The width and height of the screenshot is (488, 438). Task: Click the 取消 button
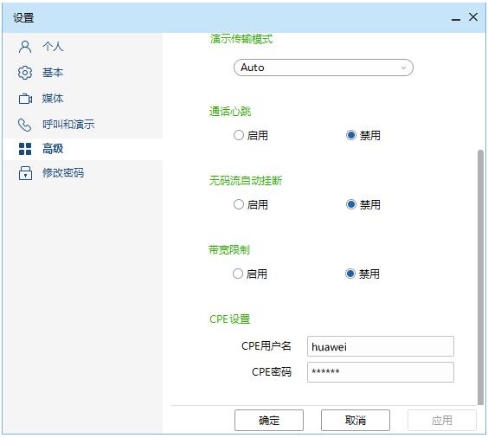[356, 421]
